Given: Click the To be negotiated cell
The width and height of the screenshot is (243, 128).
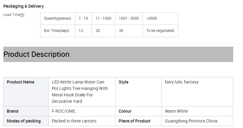Looking at the screenshot, I should tap(160, 31).
